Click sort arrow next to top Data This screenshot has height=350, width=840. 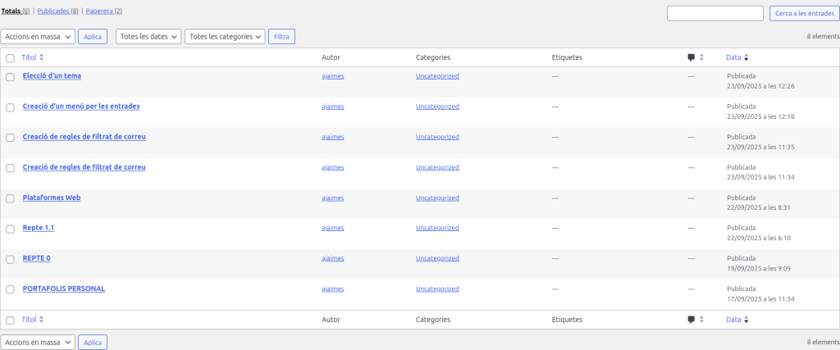click(746, 57)
